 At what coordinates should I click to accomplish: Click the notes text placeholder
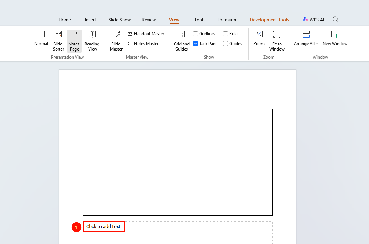[178, 233]
